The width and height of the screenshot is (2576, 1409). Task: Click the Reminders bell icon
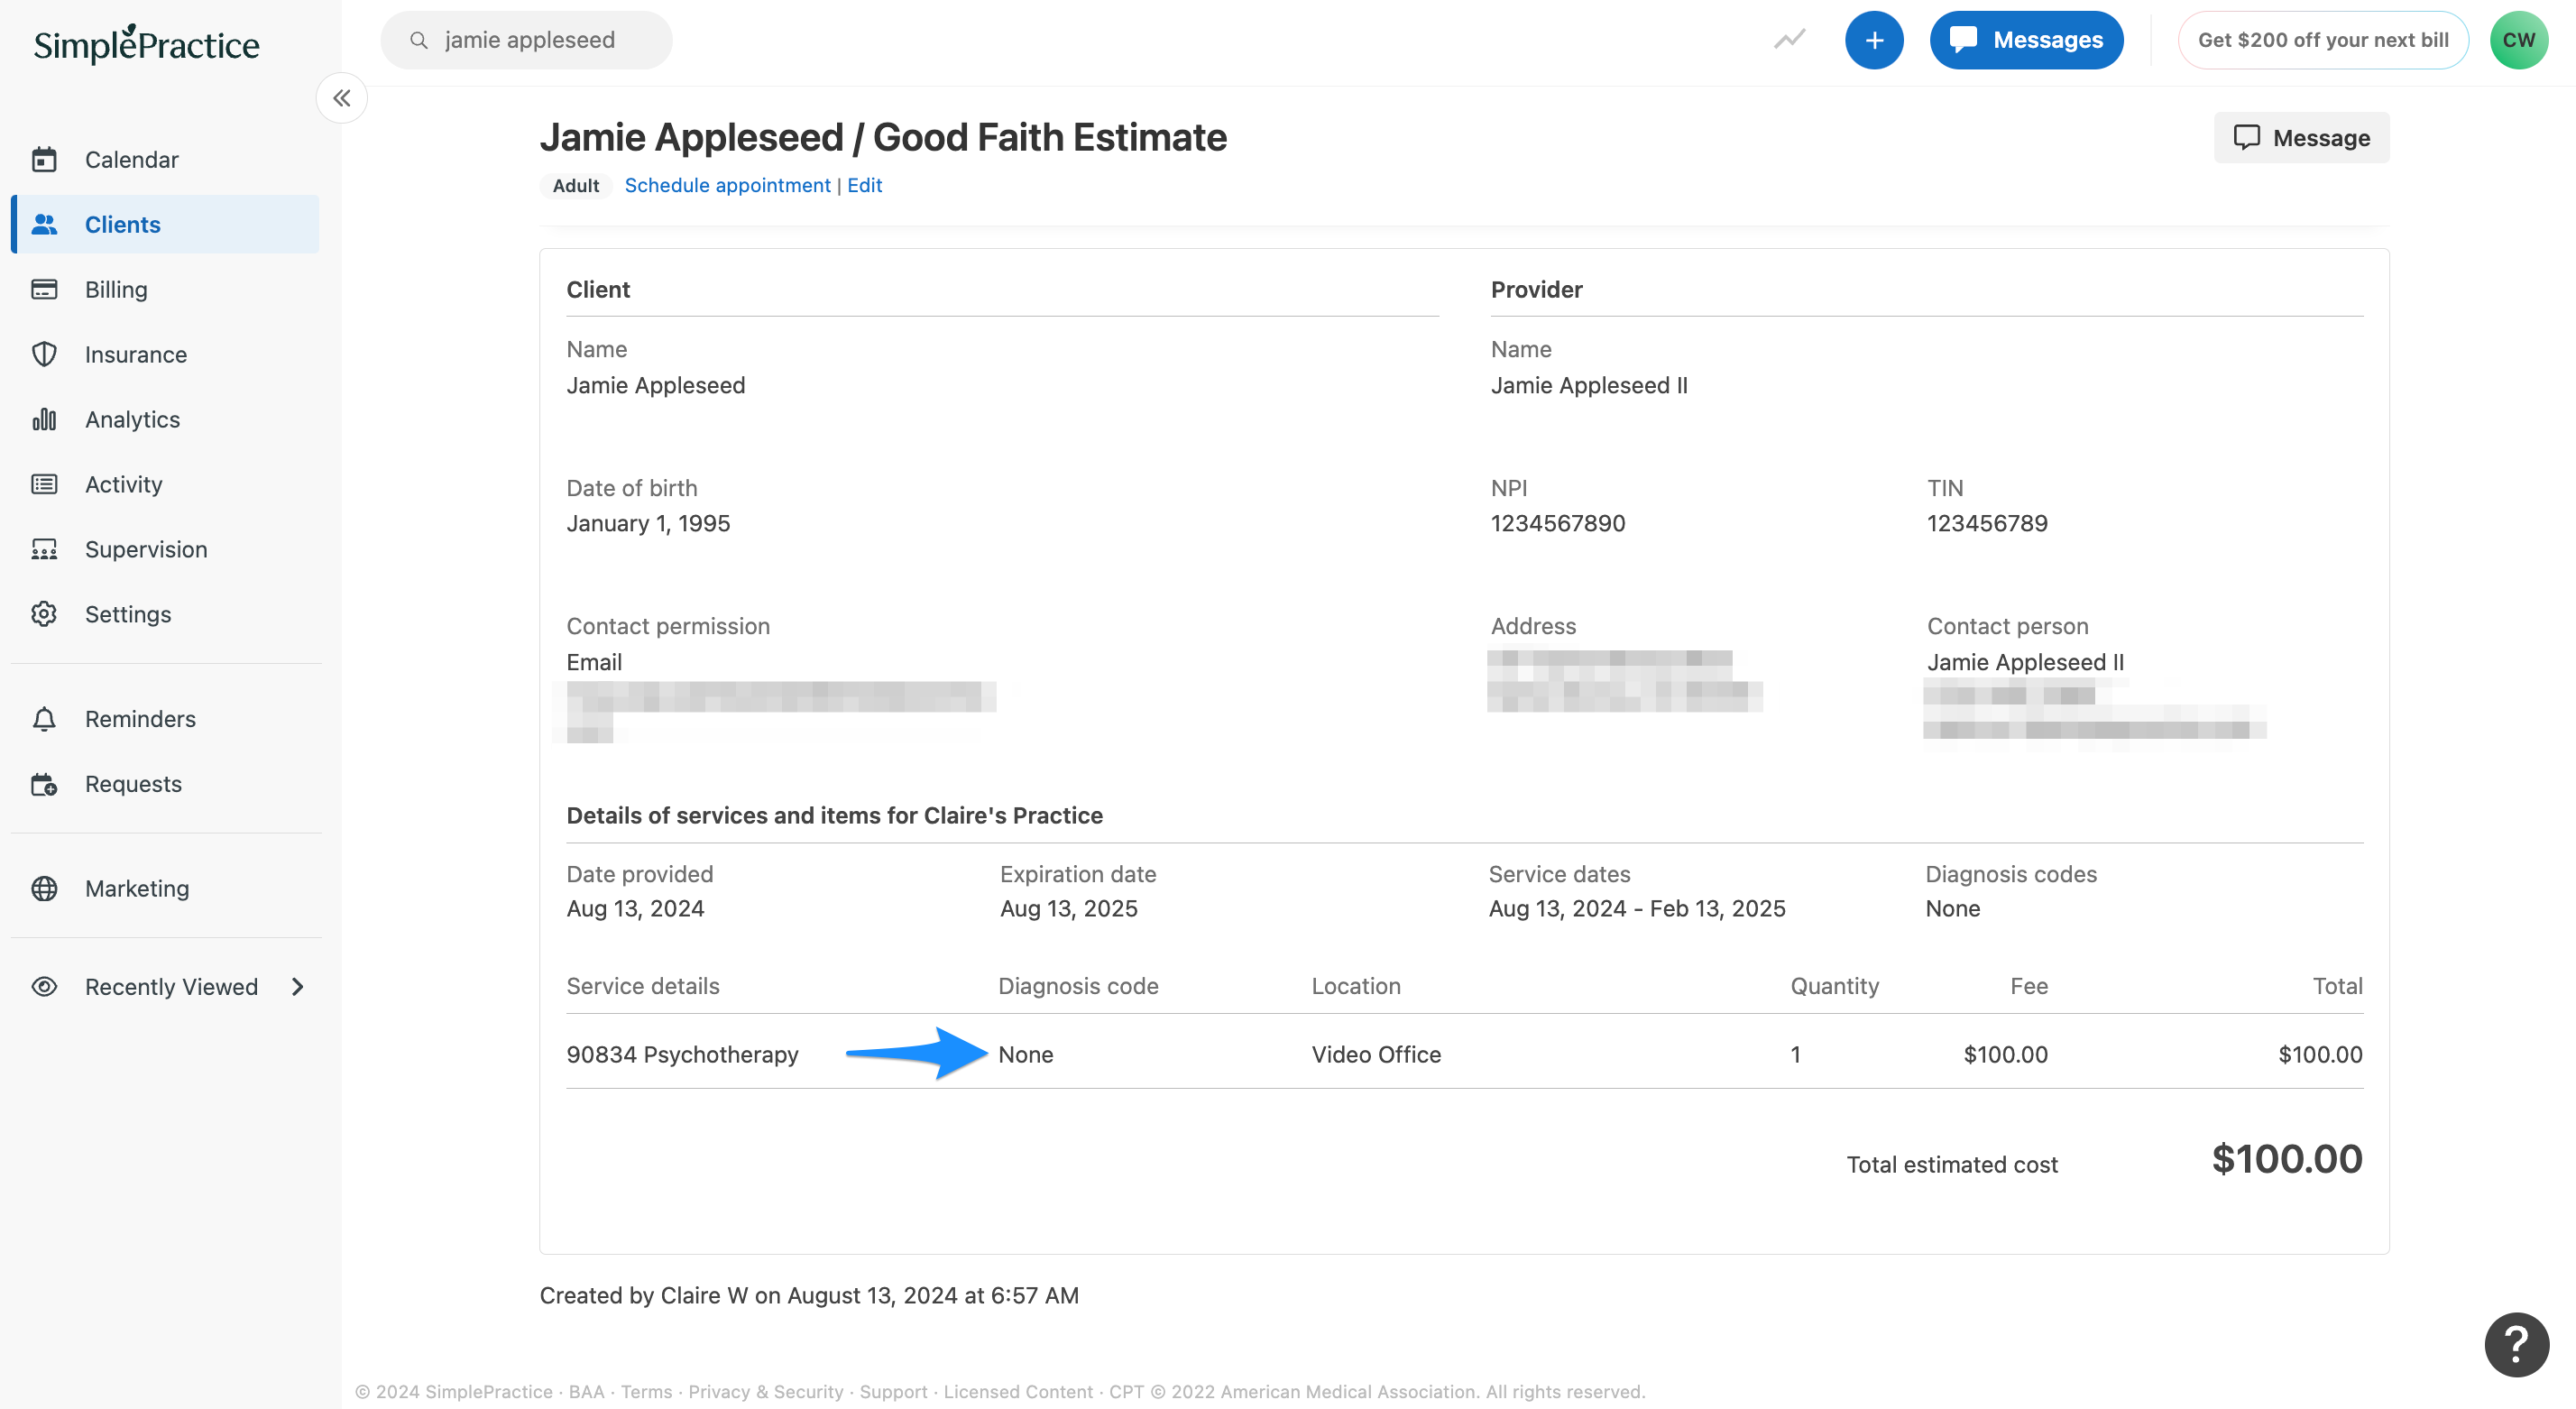pyautogui.click(x=44, y=719)
